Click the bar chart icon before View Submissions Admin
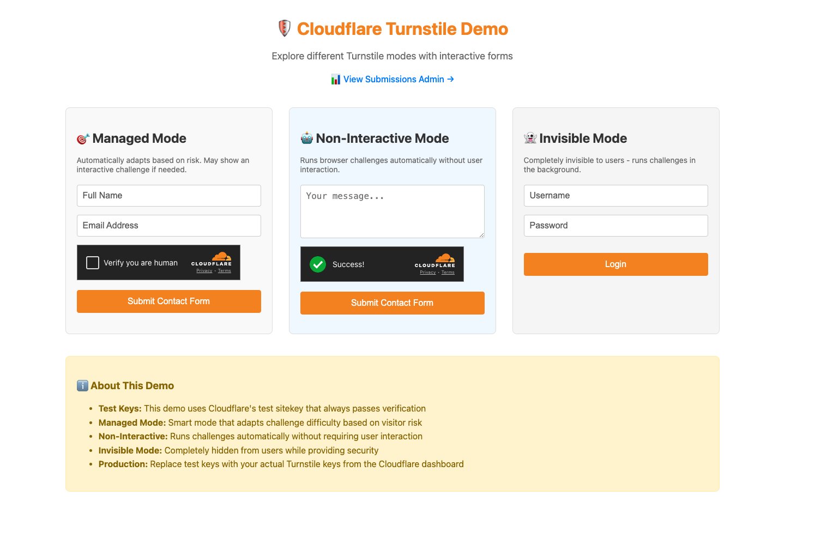This screenshot has height=544, width=815. [x=335, y=80]
